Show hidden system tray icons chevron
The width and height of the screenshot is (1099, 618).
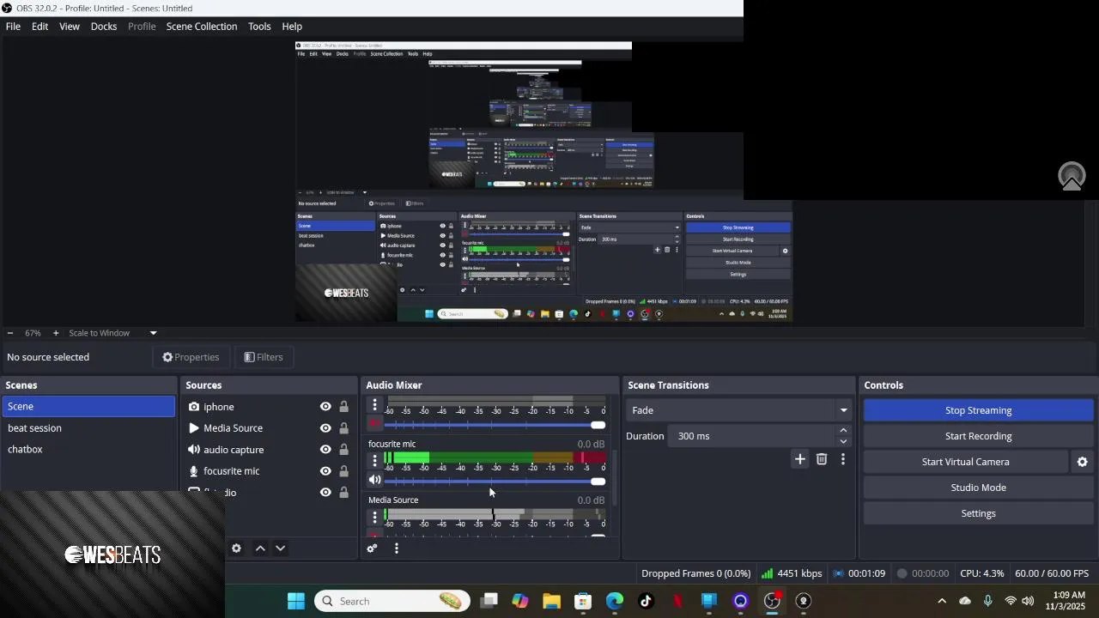942,601
